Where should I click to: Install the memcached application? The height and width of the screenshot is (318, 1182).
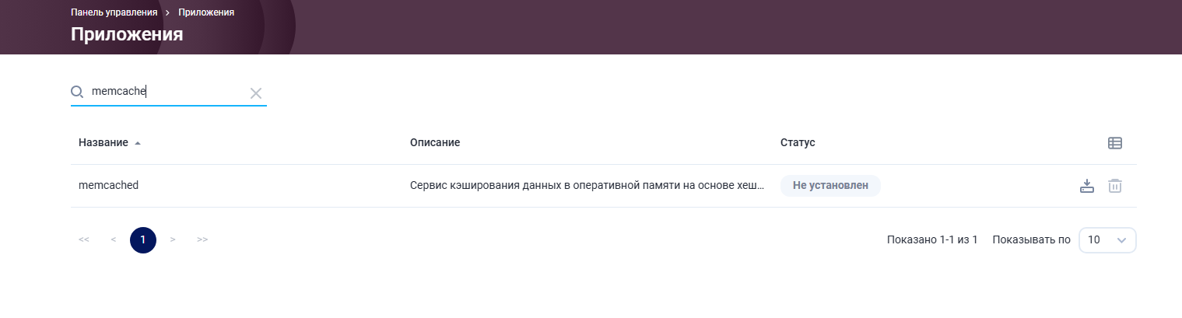coord(1087,186)
